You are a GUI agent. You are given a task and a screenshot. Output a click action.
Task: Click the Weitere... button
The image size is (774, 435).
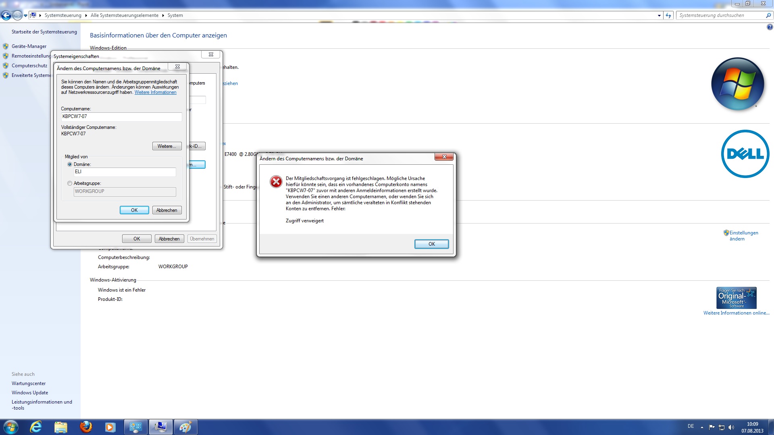point(166,146)
